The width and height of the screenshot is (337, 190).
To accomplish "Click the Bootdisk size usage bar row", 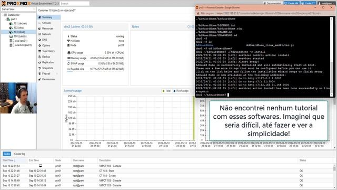I will [96, 69].
